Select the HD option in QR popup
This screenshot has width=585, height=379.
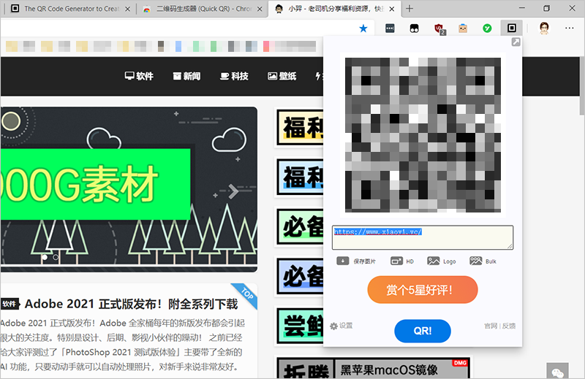(x=402, y=261)
